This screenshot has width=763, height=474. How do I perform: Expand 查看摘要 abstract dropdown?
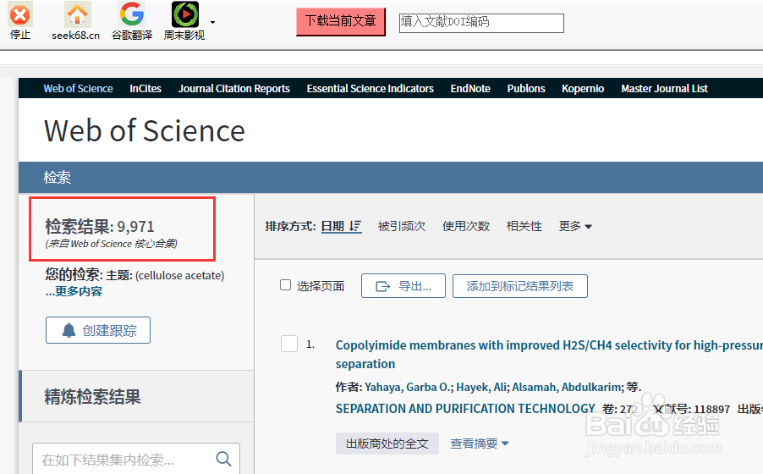[480, 444]
